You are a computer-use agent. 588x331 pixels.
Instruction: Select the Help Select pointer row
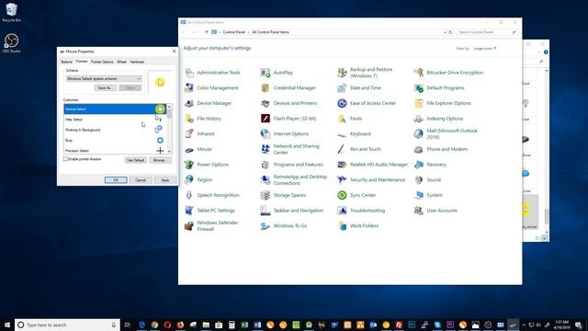(x=115, y=120)
